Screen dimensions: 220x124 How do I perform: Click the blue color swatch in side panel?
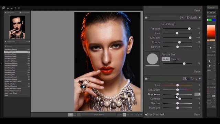point(214,20)
